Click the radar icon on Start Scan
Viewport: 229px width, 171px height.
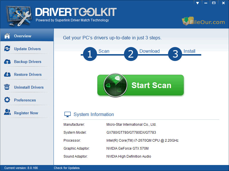115,85
